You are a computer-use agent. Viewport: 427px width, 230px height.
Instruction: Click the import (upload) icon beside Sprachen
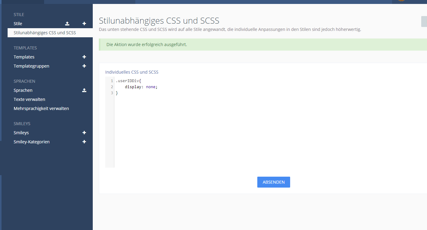point(84,90)
